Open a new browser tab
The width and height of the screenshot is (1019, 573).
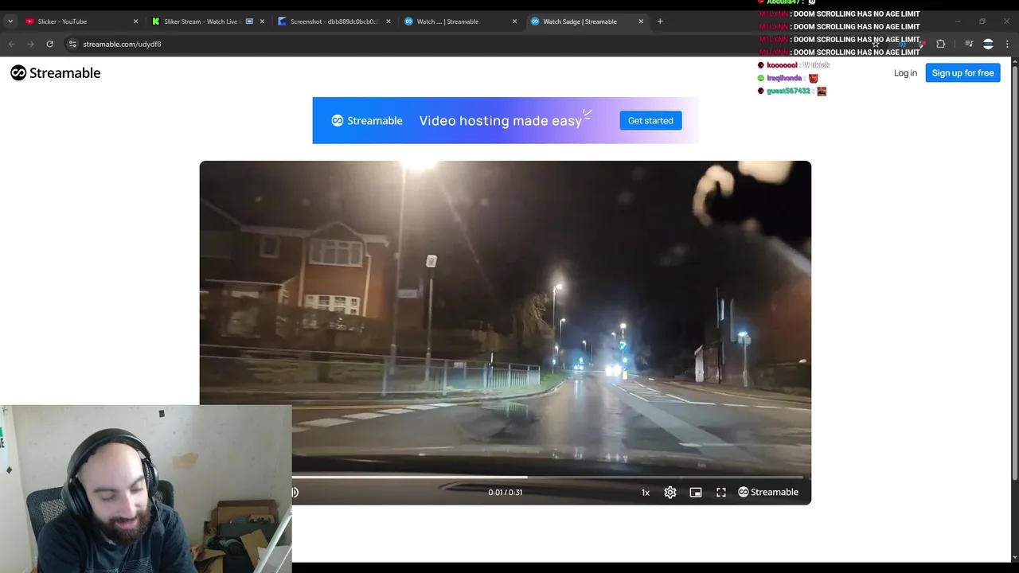pyautogui.click(x=660, y=21)
